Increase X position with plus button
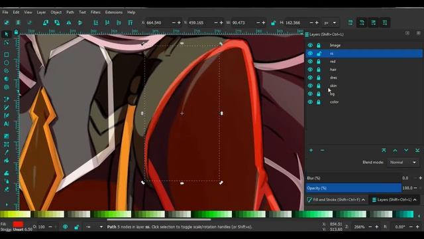Viewport: 424px width, 239px height. (179, 23)
